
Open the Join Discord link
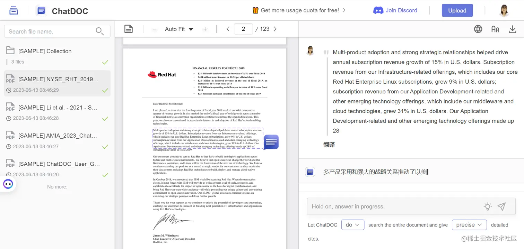pyautogui.click(x=395, y=10)
